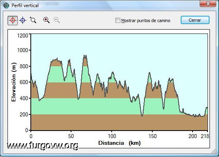The width and height of the screenshot is (219, 157).
Task: Click the profile end at 218 km
Action: point(207,108)
